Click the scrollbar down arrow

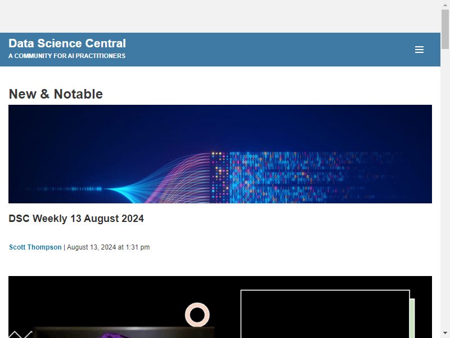tap(445, 333)
